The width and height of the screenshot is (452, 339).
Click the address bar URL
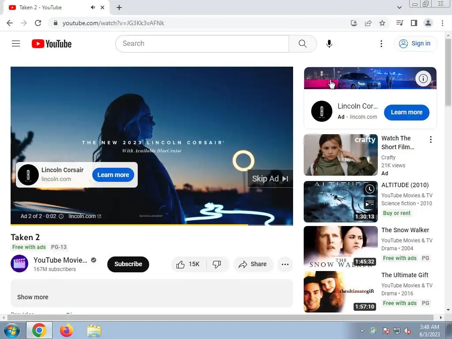tap(113, 23)
